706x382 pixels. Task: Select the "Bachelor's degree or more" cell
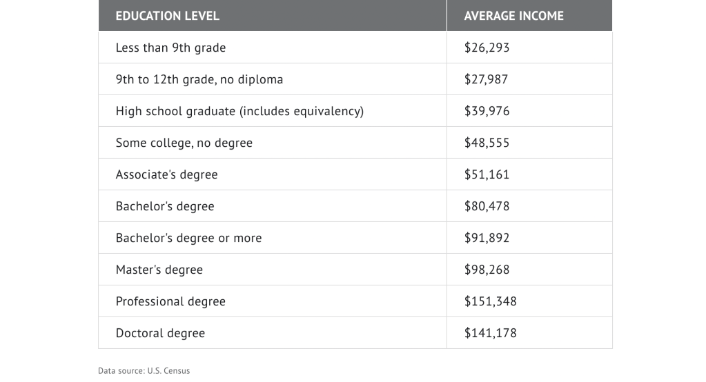coord(188,238)
